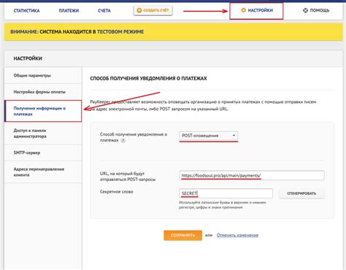Select Настройка формы оплаты in sidebar

[x=43, y=92]
